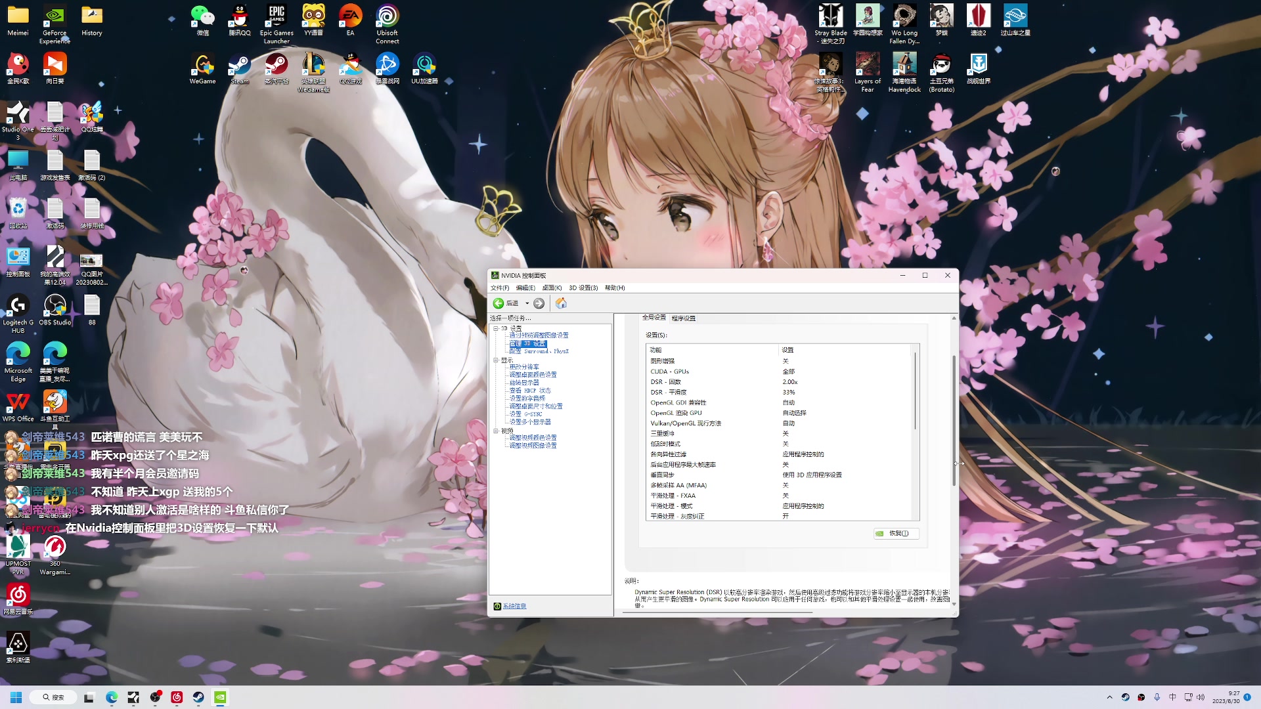Select 调整视频颜色设置 tree item
The height and width of the screenshot is (709, 1261).
click(533, 438)
